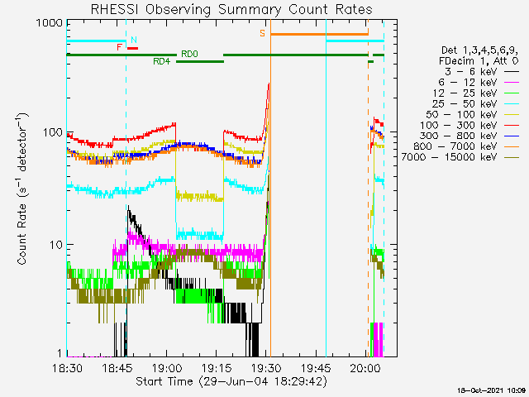The width and height of the screenshot is (529, 397).
Task: Select the '7000 - 15000 keV' legend label
Action: coord(449,157)
